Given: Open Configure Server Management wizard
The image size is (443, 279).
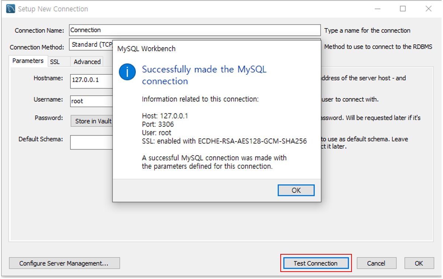Looking at the screenshot, I should pos(64,263).
